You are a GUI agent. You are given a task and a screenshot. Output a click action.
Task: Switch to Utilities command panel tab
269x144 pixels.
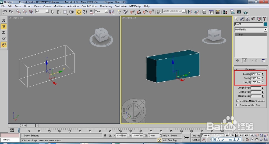coord(264,19)
